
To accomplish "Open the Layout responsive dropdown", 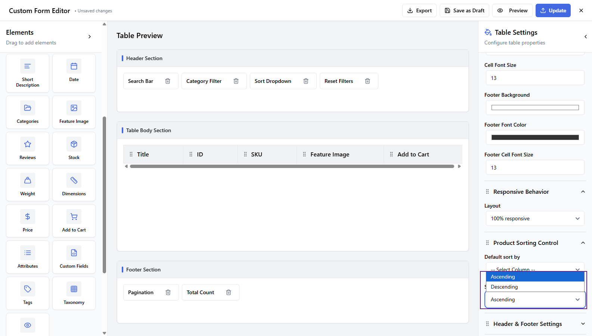I will coord(534,218).
